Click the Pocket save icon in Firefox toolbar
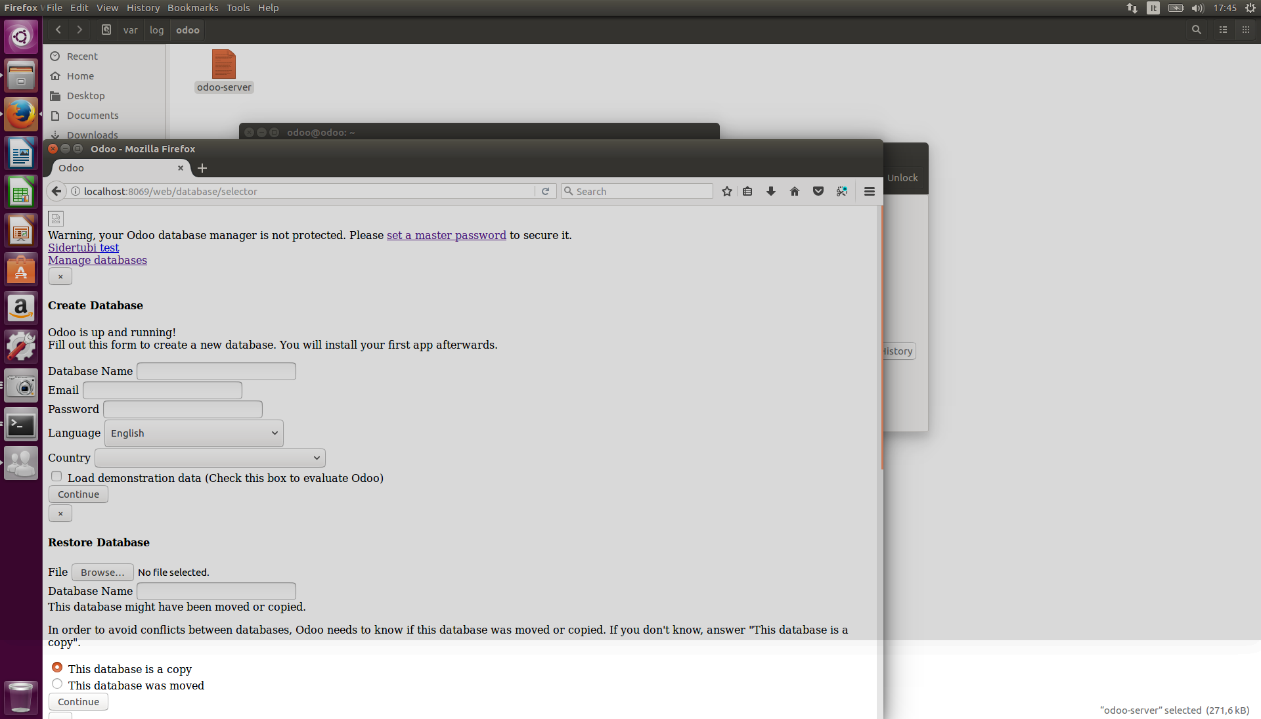 [818, 191]
